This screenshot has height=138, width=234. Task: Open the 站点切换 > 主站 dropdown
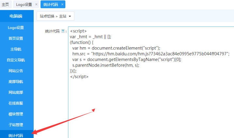[55, 16]
